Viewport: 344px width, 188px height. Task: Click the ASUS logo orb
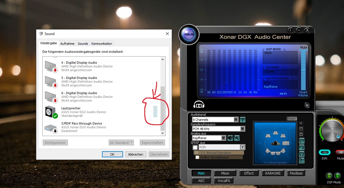point(189,34)
